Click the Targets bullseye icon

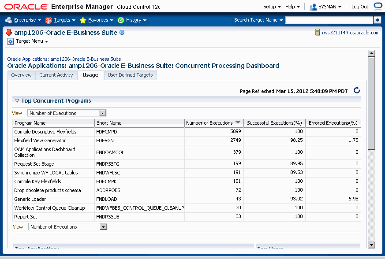coord(49,20)
